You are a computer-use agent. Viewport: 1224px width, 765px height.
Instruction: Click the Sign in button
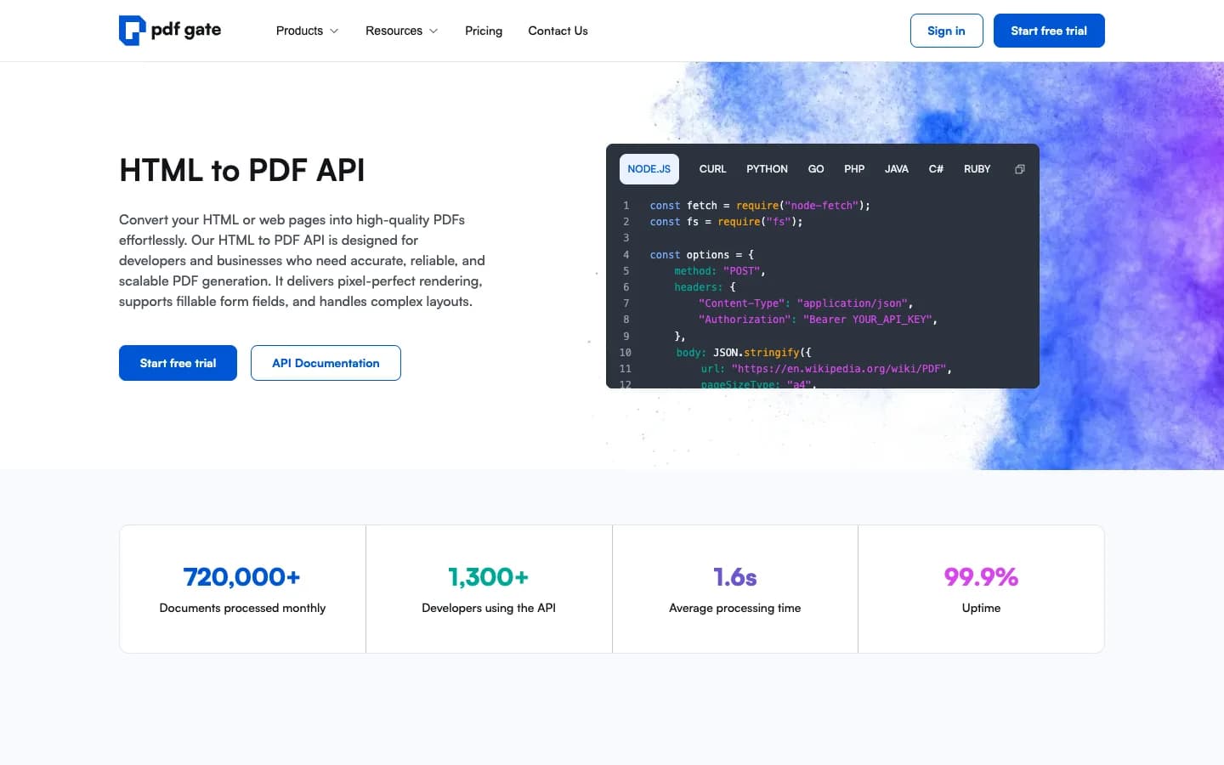tap(946, 31)
